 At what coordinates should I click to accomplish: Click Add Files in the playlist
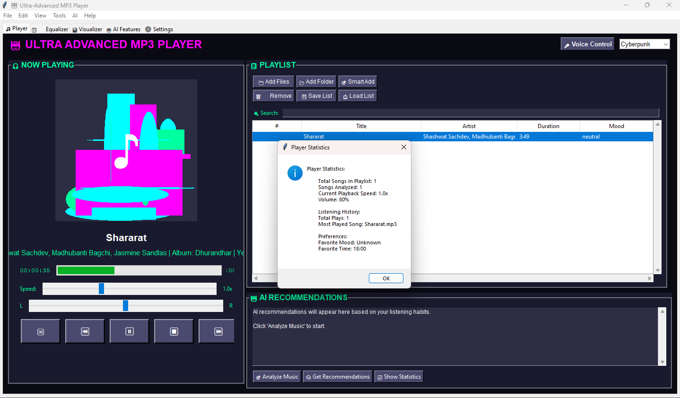(x=273, y=82)
